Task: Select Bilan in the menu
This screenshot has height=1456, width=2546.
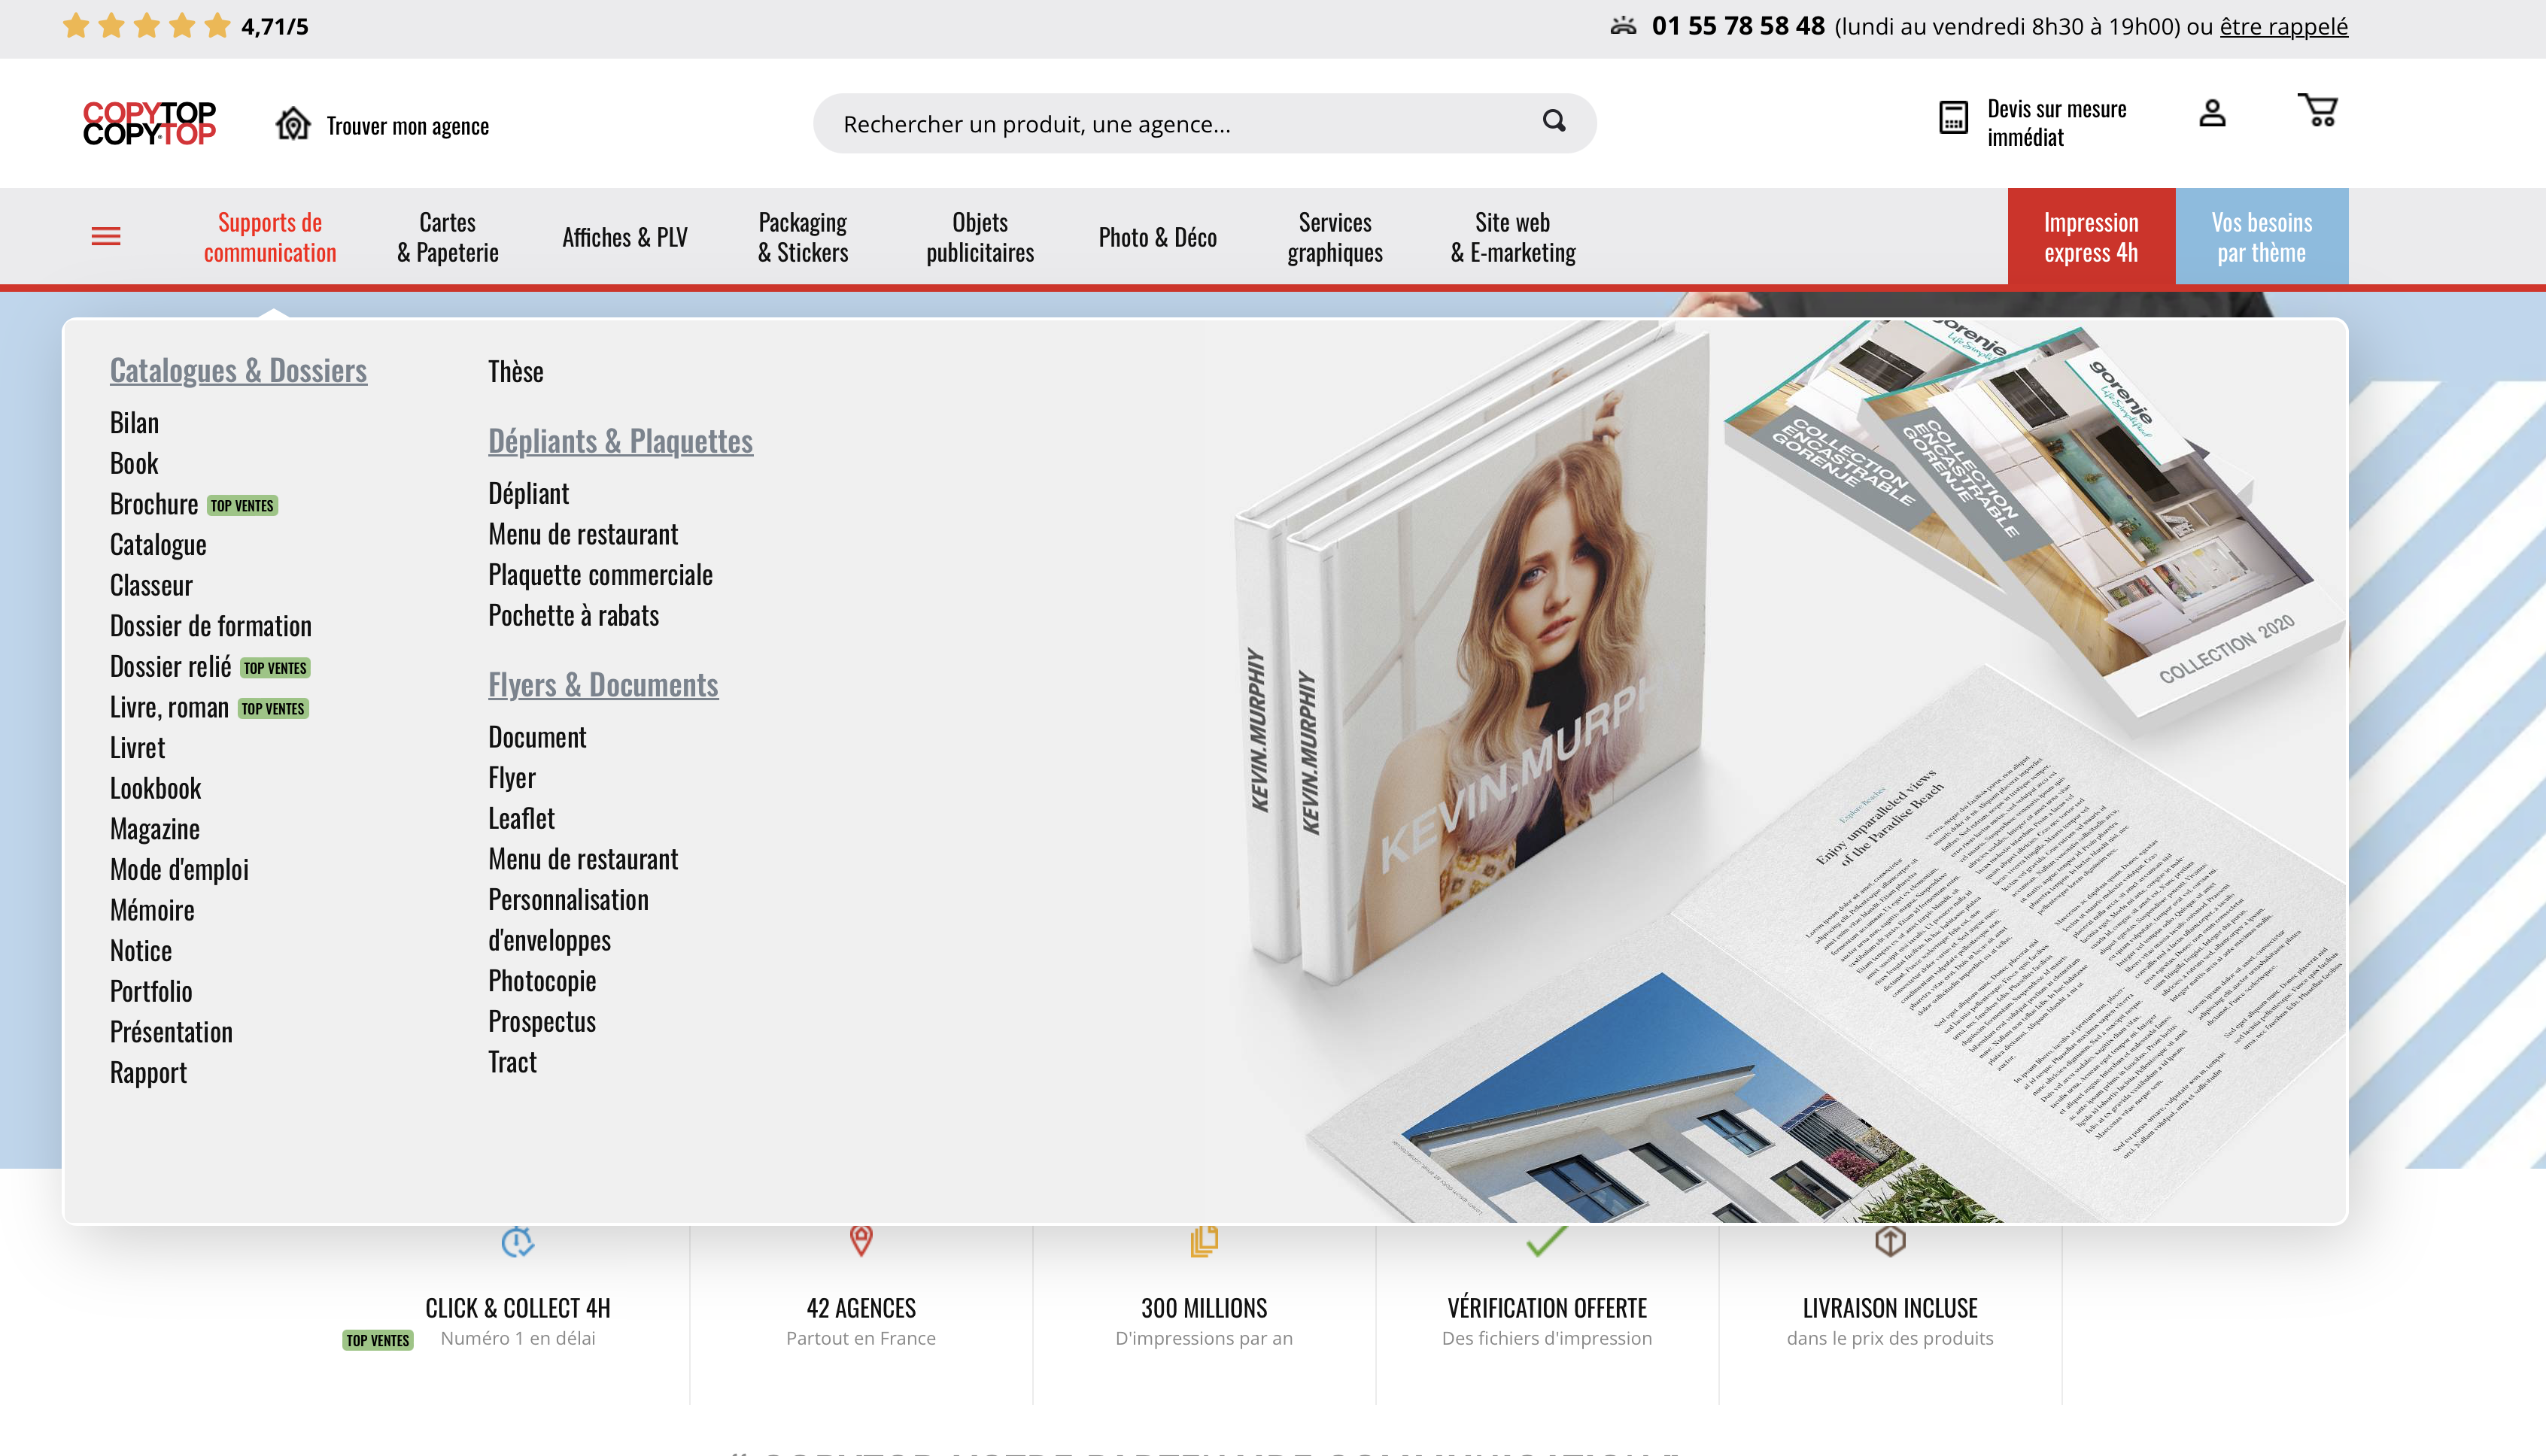Action: [134, 423]
